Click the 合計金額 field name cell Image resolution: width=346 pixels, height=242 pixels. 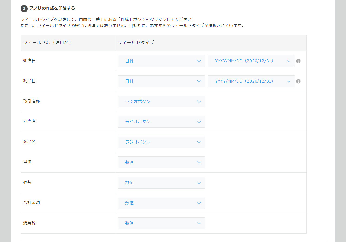pyautogui.click(x=68, y=203)
